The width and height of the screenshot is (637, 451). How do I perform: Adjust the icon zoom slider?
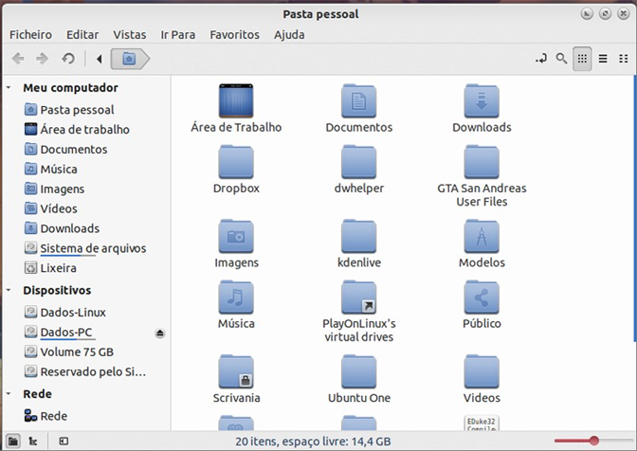593,441
